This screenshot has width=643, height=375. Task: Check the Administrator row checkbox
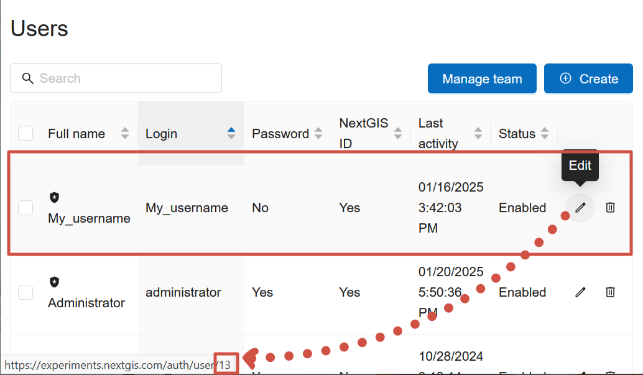tap(25, 292)
